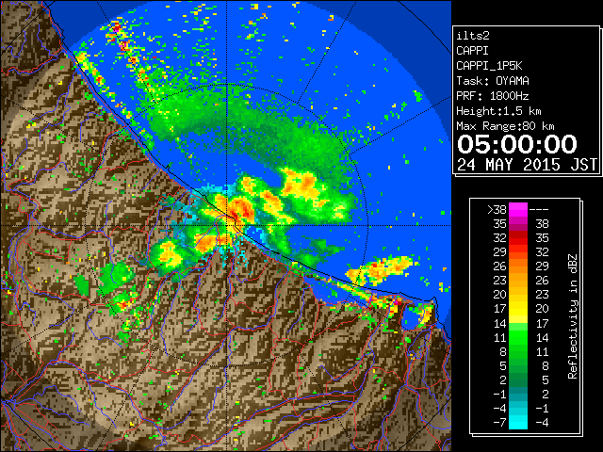This screenshot has width=603, height=452.
Task: Click the '24 MAY 2015 JST' date
Action: click(527, 165)
